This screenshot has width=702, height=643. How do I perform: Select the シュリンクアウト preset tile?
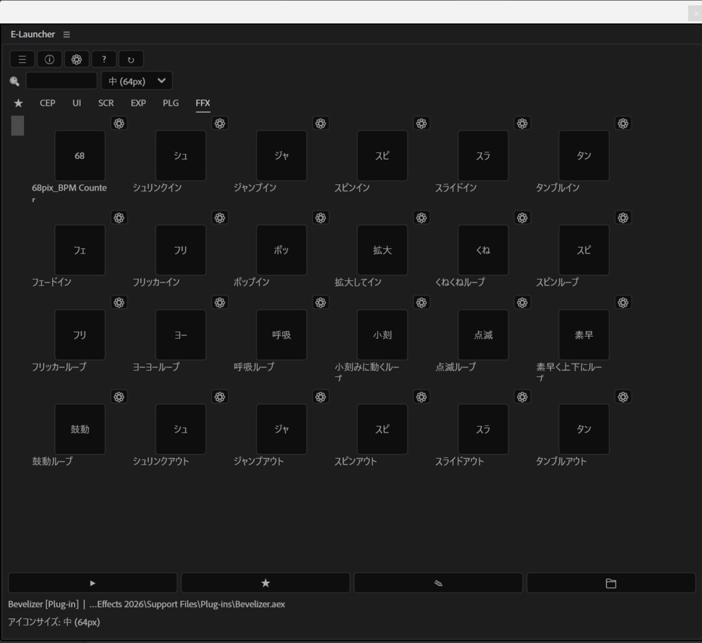181,429
